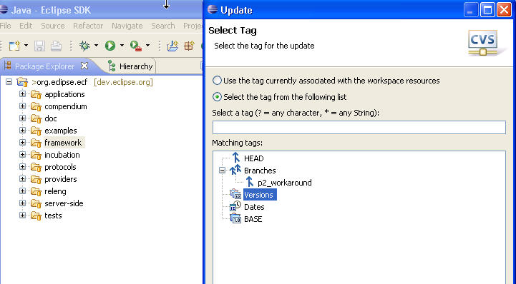Select the p2_workaround branch

click(x=285, y=183)
